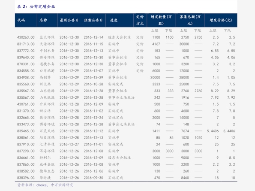Viewport: 255px width, 191px height.
Task: Select the 蓝天环保 company name
Action: click(47, 37)
